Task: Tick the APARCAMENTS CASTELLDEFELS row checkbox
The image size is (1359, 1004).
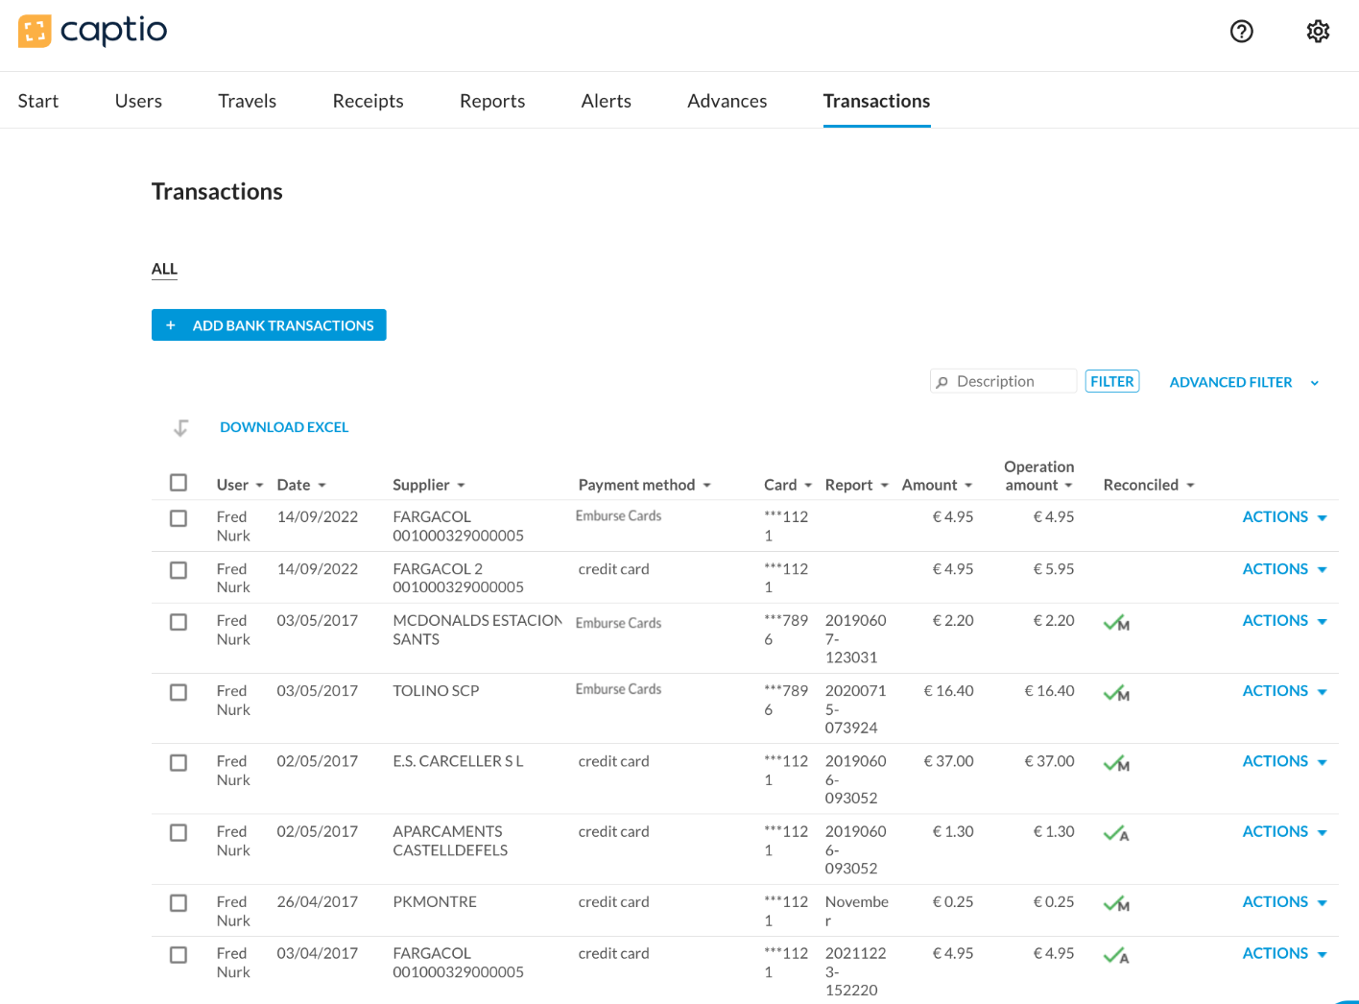Action: [179, 832]
